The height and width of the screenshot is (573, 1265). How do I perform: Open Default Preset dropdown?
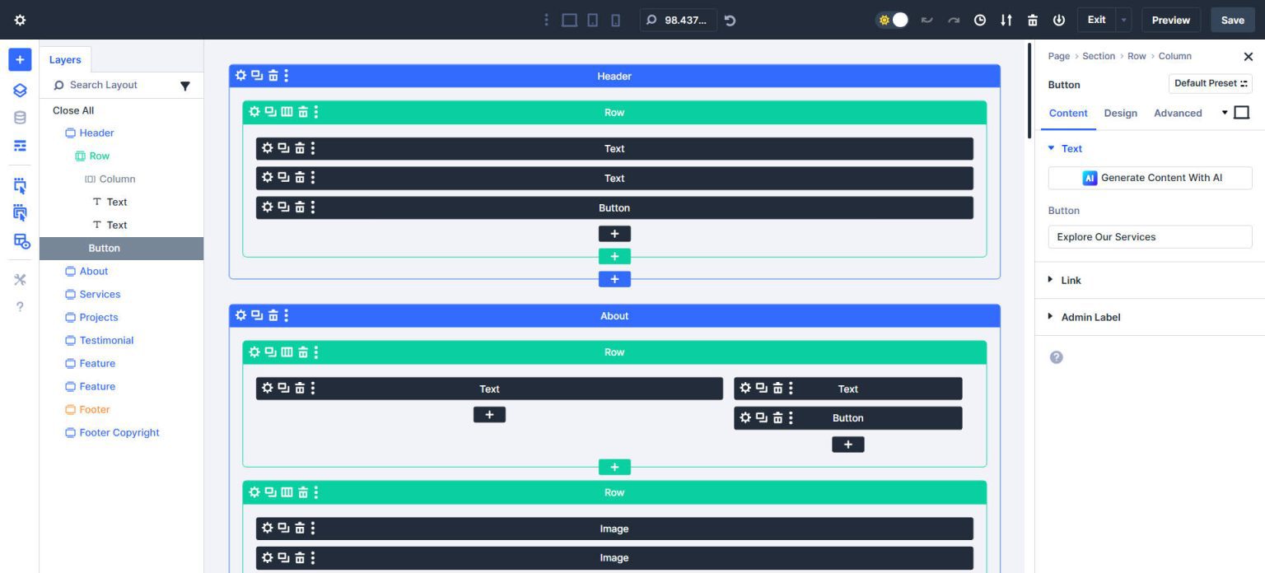(x=1210, y=83)
